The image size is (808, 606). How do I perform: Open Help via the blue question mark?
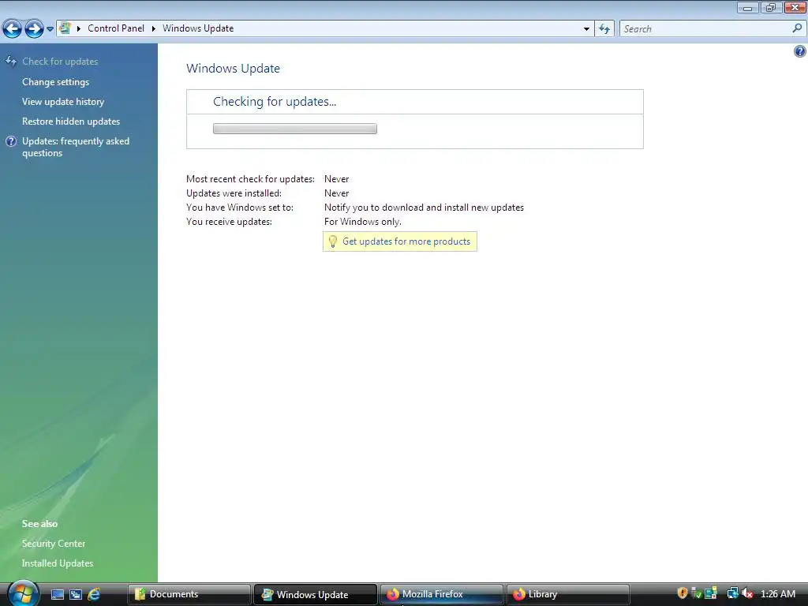[800, 51]
